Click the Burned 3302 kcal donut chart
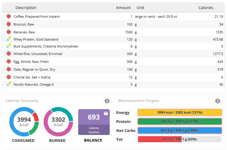The height and width of the screenshot is (150, 227). click(x=58, y=122)
